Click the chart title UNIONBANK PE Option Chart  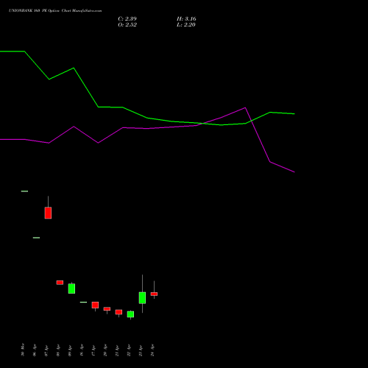pos(55,11)
